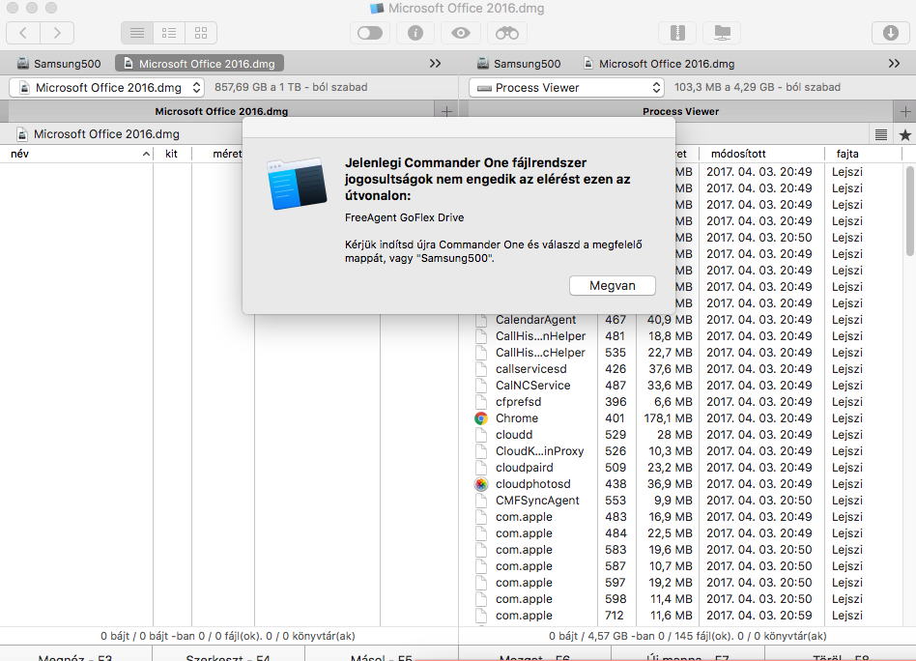The width and height of the screenshot is (916, 661).
Task: Navigate back with the left arrow button
Action: [x=23, y=33]
